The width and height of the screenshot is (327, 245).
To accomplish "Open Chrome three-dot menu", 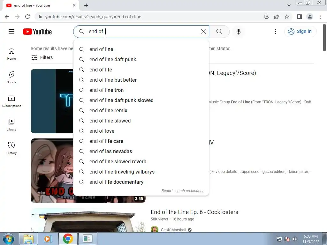I will (320, 17).
